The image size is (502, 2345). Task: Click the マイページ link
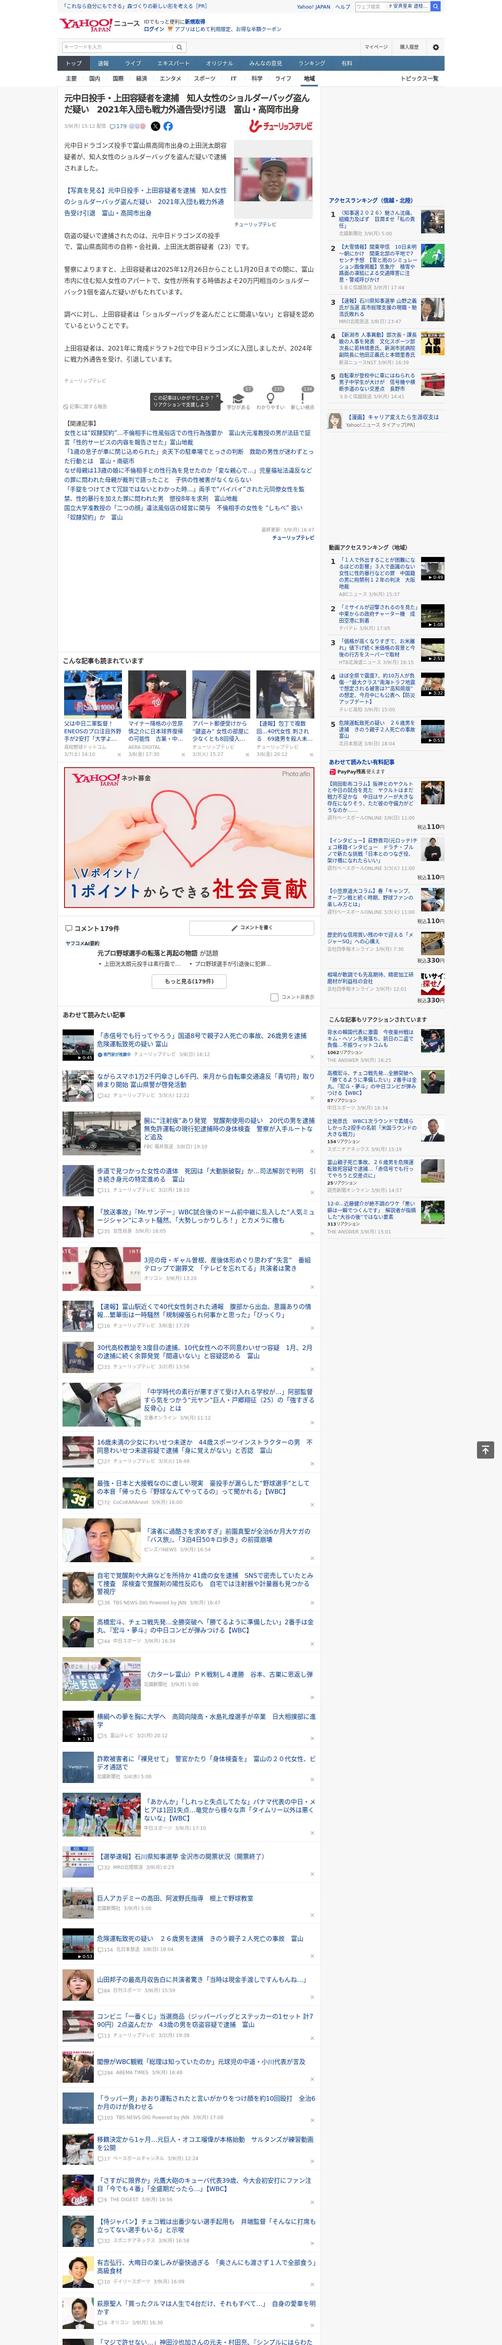point(375,47)
